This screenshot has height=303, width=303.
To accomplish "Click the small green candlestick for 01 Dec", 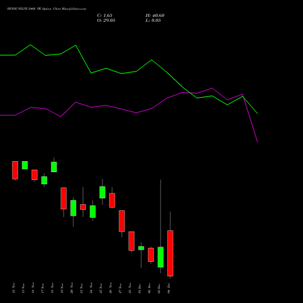I will [141, 248].
